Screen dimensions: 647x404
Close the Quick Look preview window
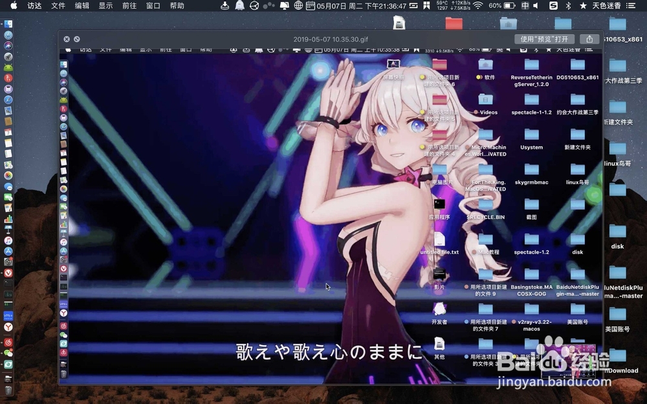(67, 39)
